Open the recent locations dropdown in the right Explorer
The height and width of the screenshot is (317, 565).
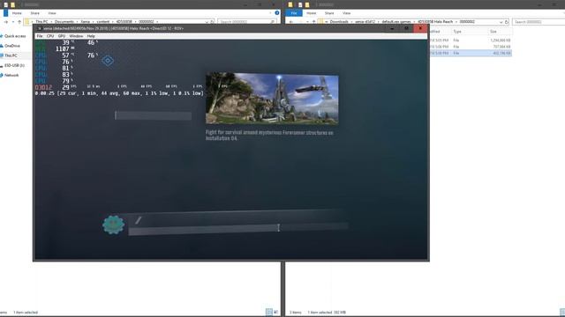[307, 22]
